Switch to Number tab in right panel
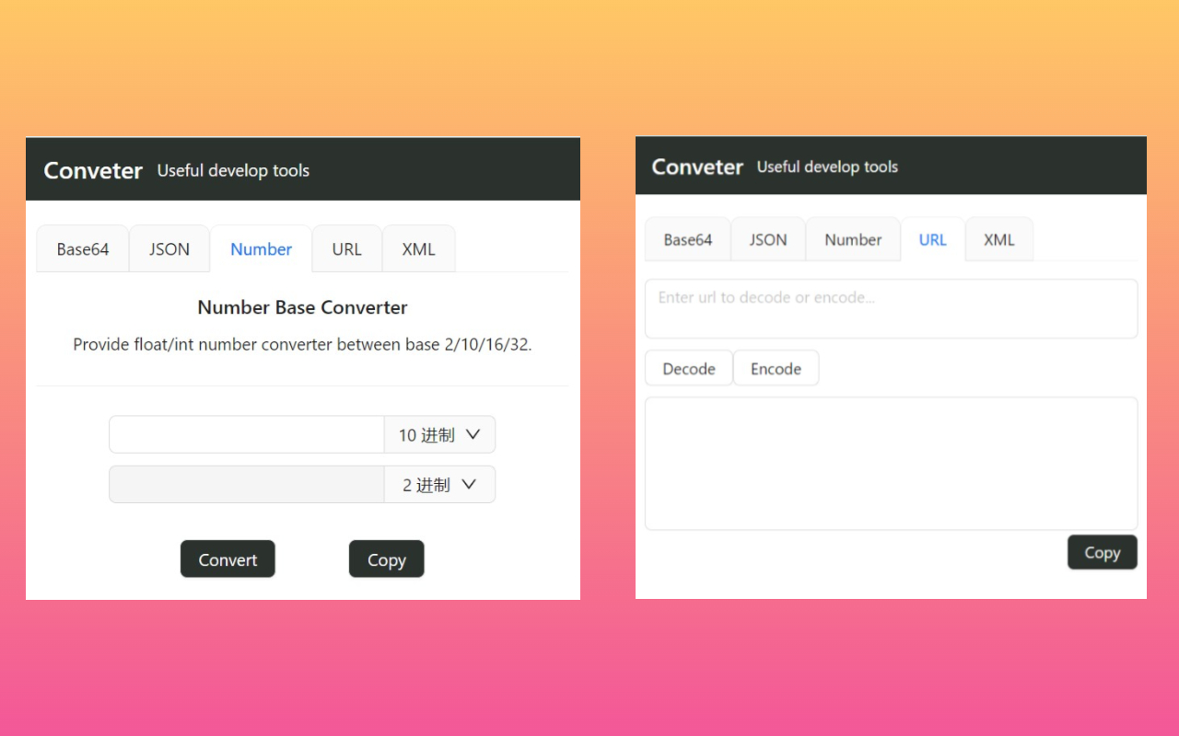This screenshot has height=736, width=1179. (853, 240)
